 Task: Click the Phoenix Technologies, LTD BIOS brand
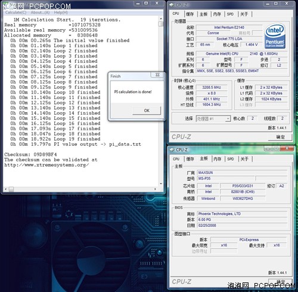coord(242,214)
